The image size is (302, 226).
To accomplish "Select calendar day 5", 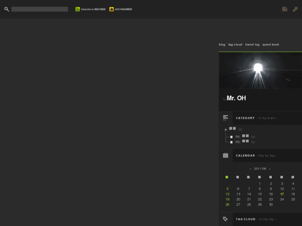I will (x=228, y=189).
